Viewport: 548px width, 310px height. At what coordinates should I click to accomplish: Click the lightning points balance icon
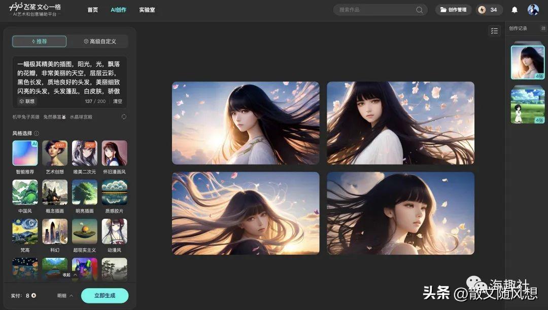[482, 10]
